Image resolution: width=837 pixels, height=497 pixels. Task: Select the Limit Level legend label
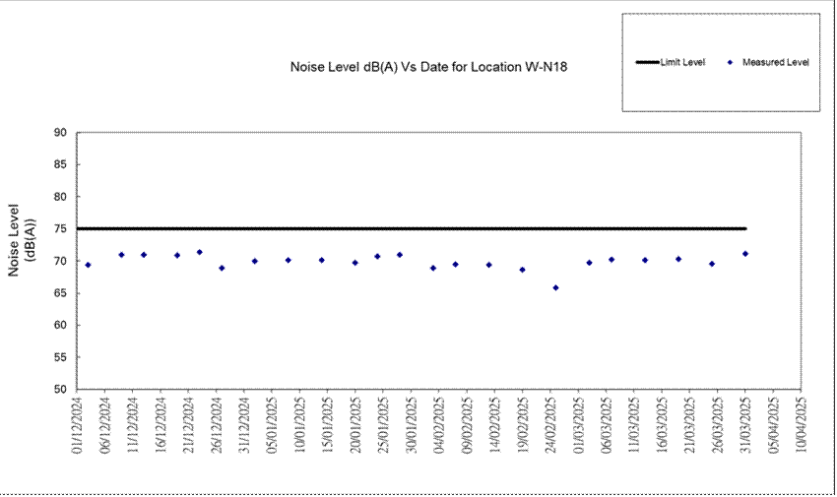click(x=682, y=63)
